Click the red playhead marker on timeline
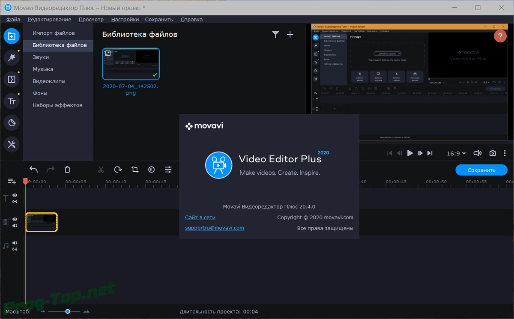514x319 pixels. [26, 182]
